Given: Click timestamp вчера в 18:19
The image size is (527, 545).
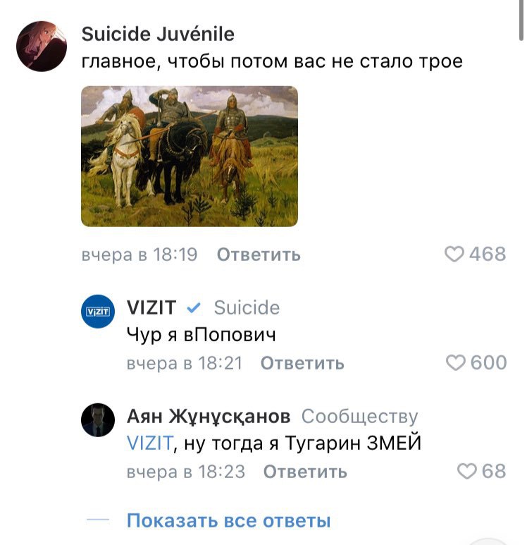Looking at the screenshot, I should (x=139, y=255).
